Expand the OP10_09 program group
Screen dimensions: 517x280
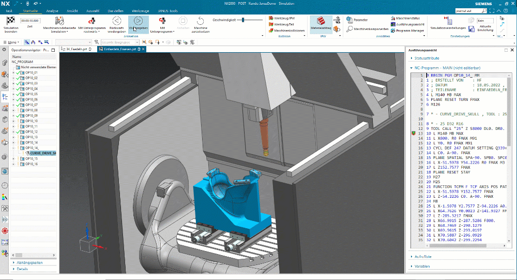click(13, 115)
